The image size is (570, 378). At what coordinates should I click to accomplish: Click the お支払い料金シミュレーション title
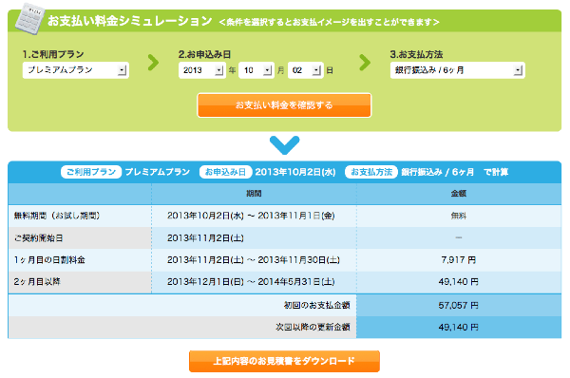[x=130, y=21]
